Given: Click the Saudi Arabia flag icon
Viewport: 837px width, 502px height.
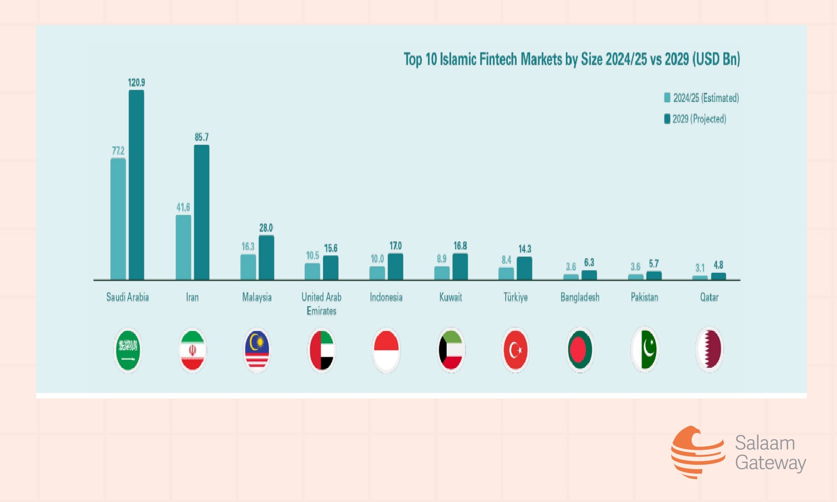Looking at the screenshot, I should 128,350.
